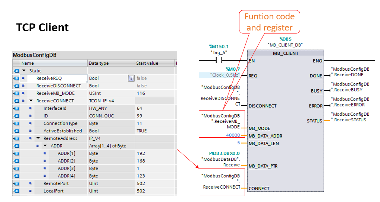Image resolution: width=380 pixels, height=202 pixels.
Task: Click the data type picker icon beside ReceiveREQ Bool
Action: (131, 78)
